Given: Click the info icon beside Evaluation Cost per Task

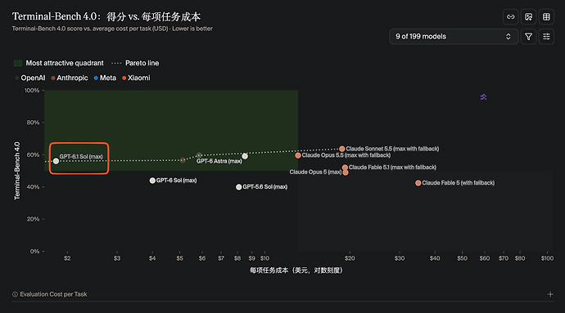Looking at the screenshot, I should (x=15, y=294).
